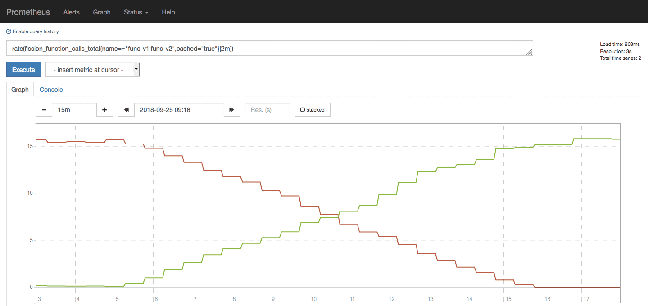Click the minus icon to decrease time range
The image size is (648, 306).
pyautogui.click(x=44, y=110)
